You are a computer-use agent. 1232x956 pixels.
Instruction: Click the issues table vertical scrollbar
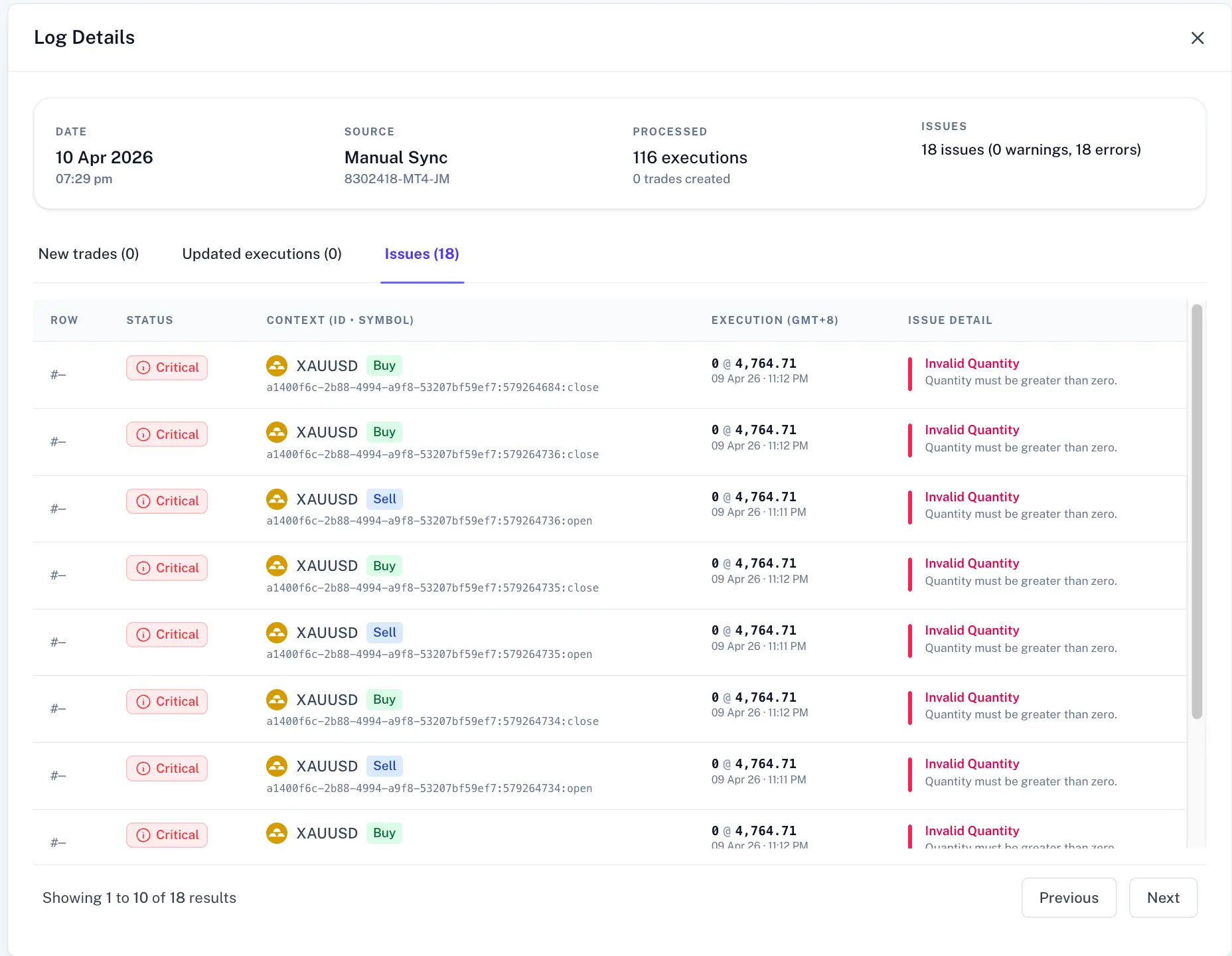coord(1196,511)
